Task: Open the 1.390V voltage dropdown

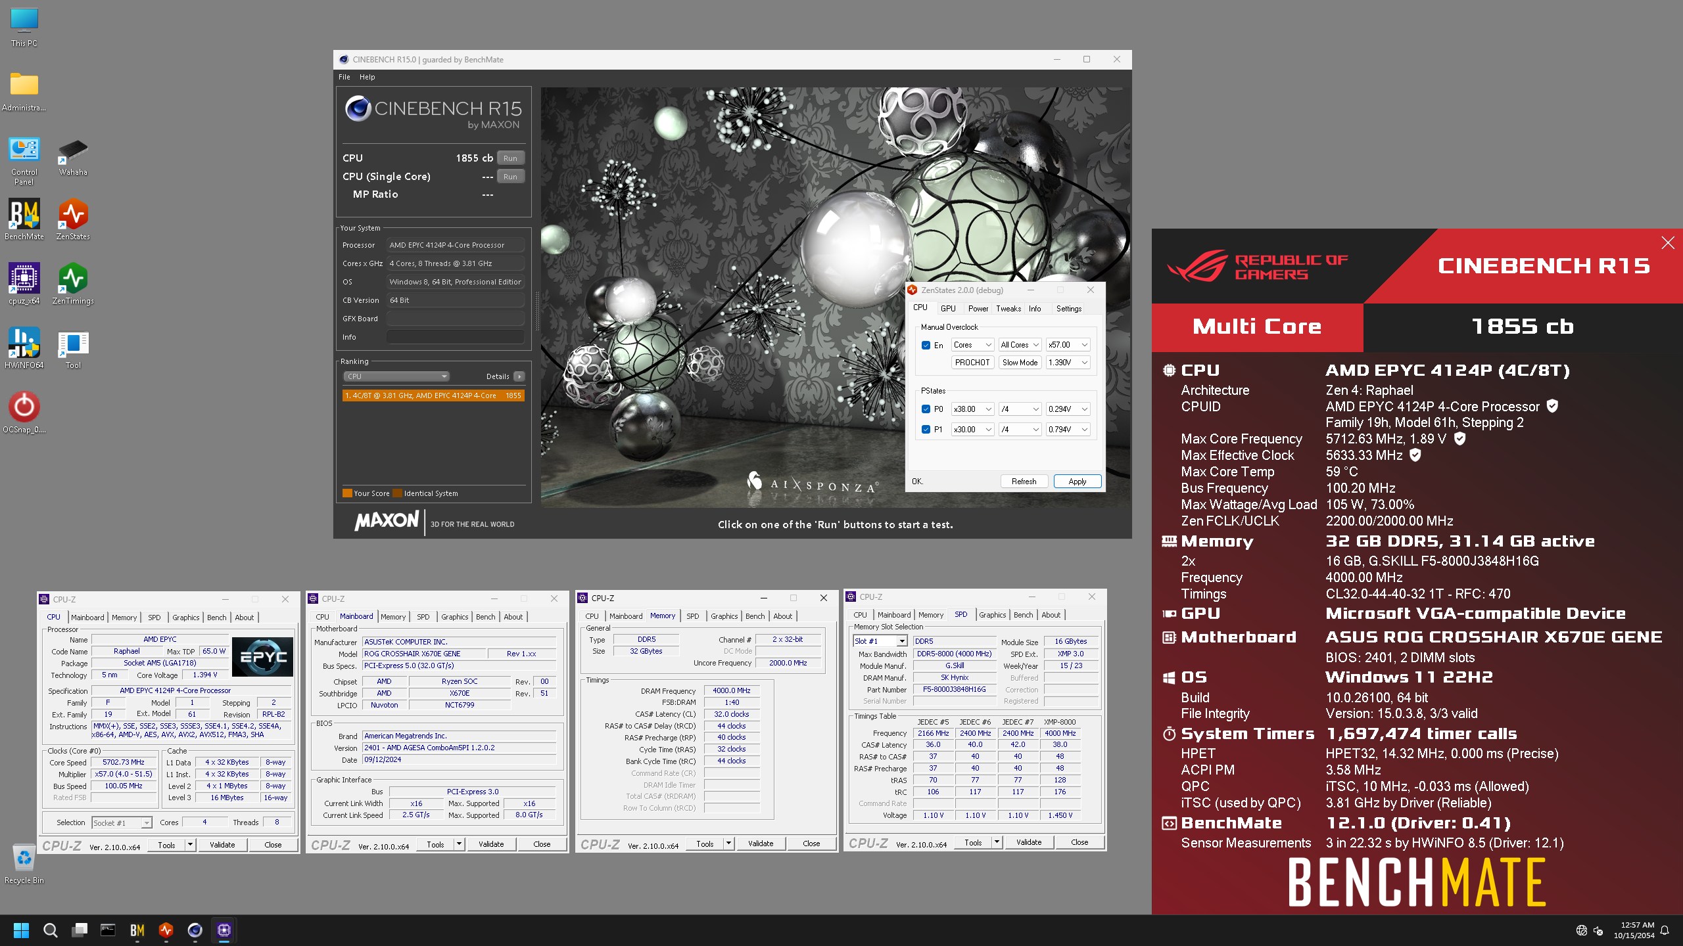Action: [x=1068, y=362]
